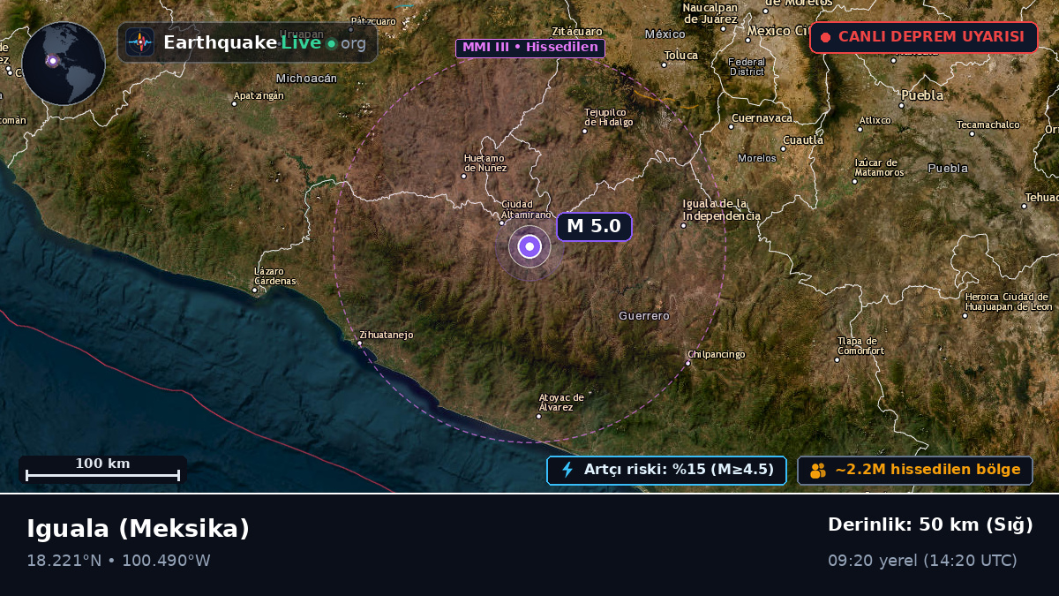Viewport: 1059px width, 596px height.
Task: Click the Chilpancingo city label
Action: (717, 354)
